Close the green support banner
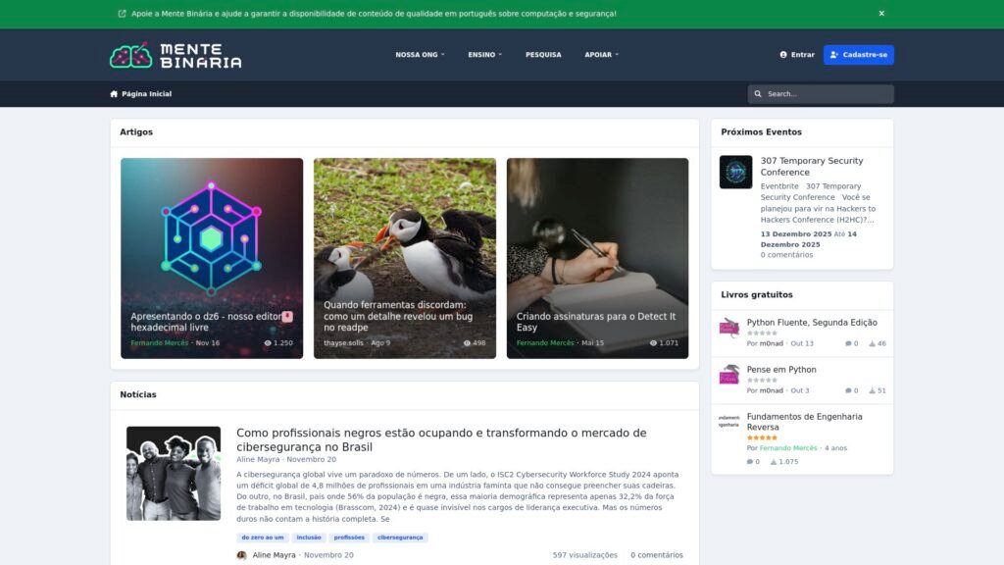 click(x=881, y=14)
